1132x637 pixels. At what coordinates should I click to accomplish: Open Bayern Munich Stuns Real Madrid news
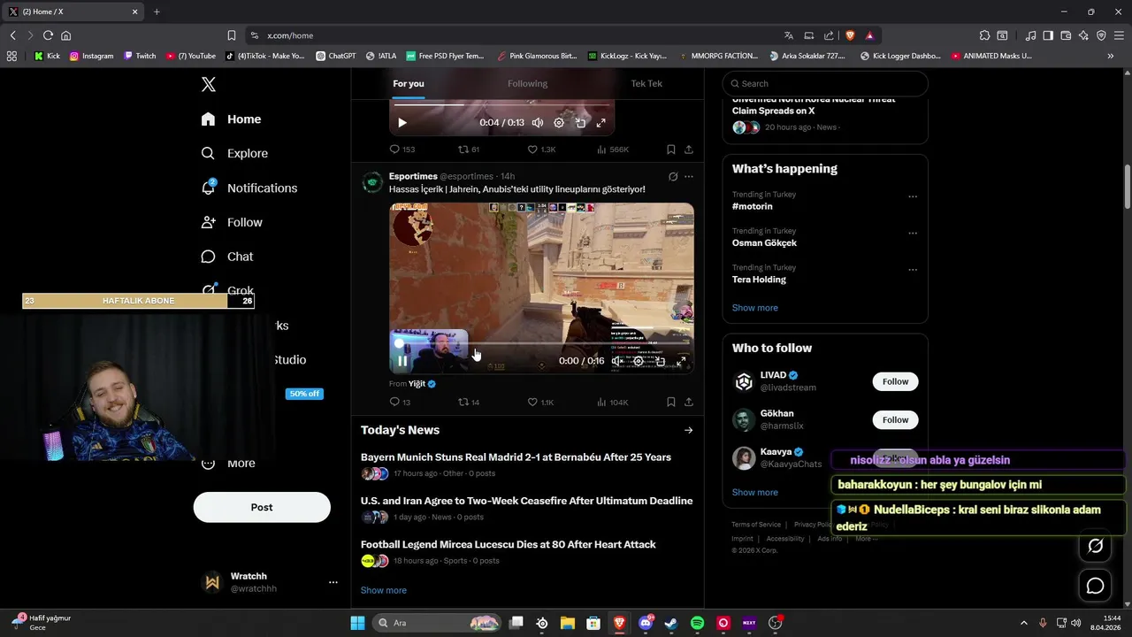click(x=516, y=457)
